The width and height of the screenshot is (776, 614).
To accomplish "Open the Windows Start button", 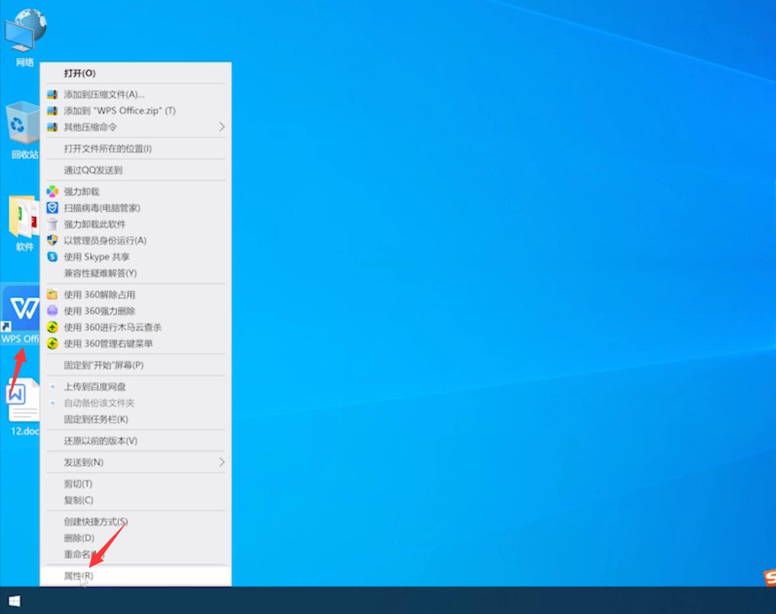I will (x=14, y=600).
